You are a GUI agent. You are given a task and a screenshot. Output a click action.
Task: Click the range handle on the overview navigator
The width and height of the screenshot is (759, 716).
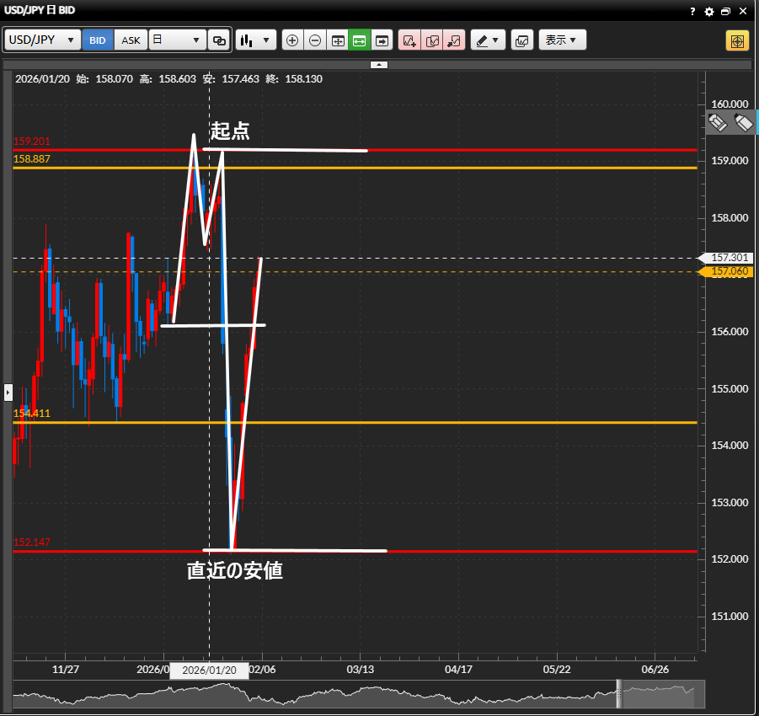click(x=621, y=694)
